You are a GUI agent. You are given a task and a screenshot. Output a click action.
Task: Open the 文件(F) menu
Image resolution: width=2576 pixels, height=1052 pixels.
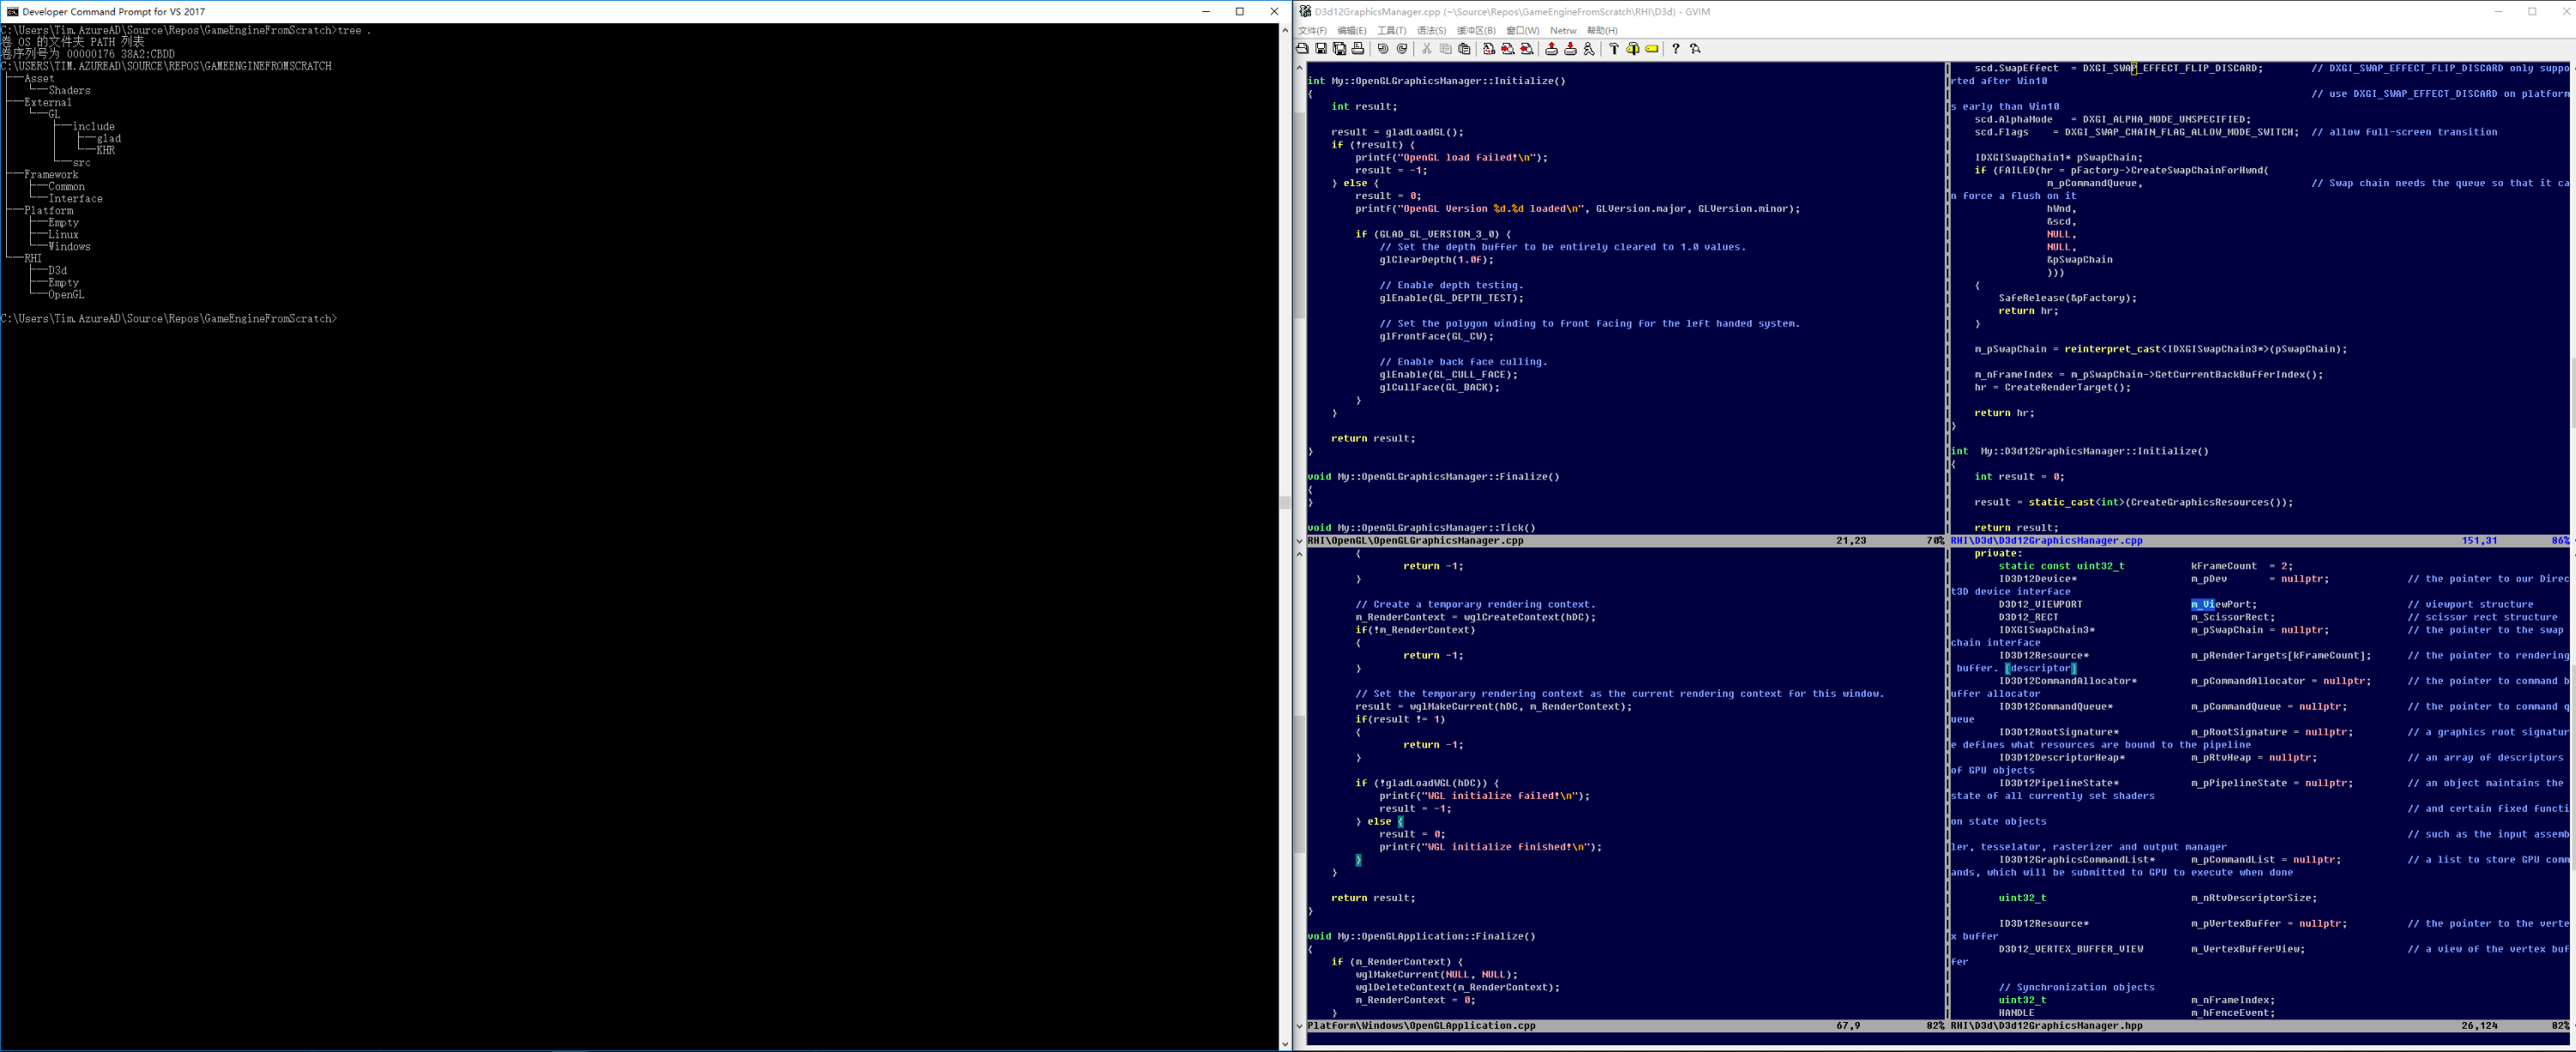coord(1312,31)
